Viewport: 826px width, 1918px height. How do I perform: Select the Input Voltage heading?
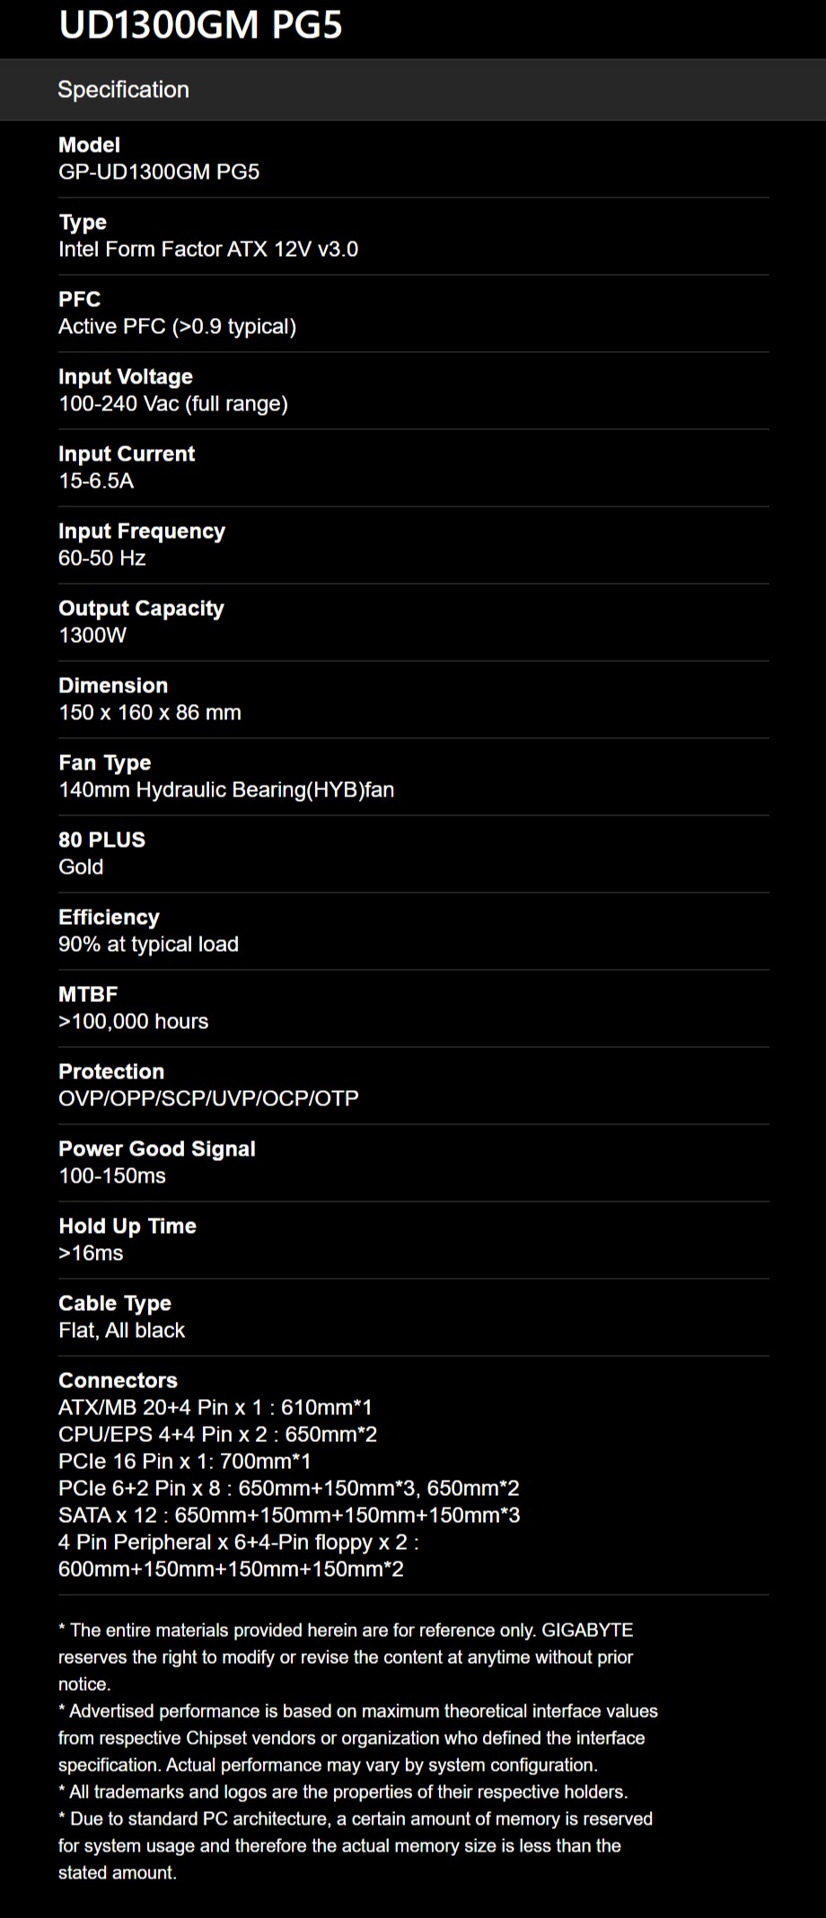click(x=126, y=376)
